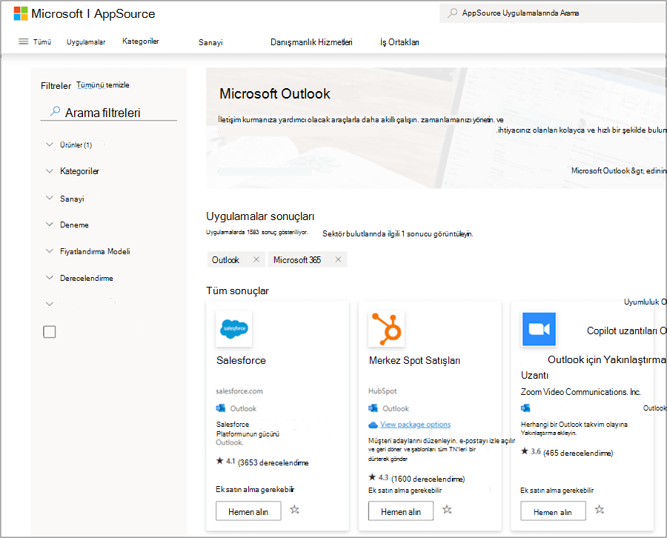Click Tümü in the top navigation
The height and width of the screenshot is (538, 667).
tap(42, 41)
